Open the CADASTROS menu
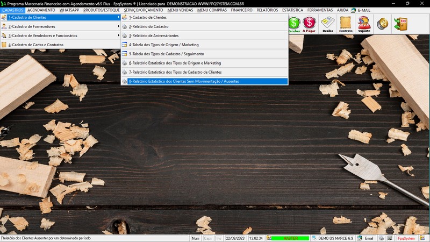The width and height of the screenshot is (430, 242). (x=12, y=10)
